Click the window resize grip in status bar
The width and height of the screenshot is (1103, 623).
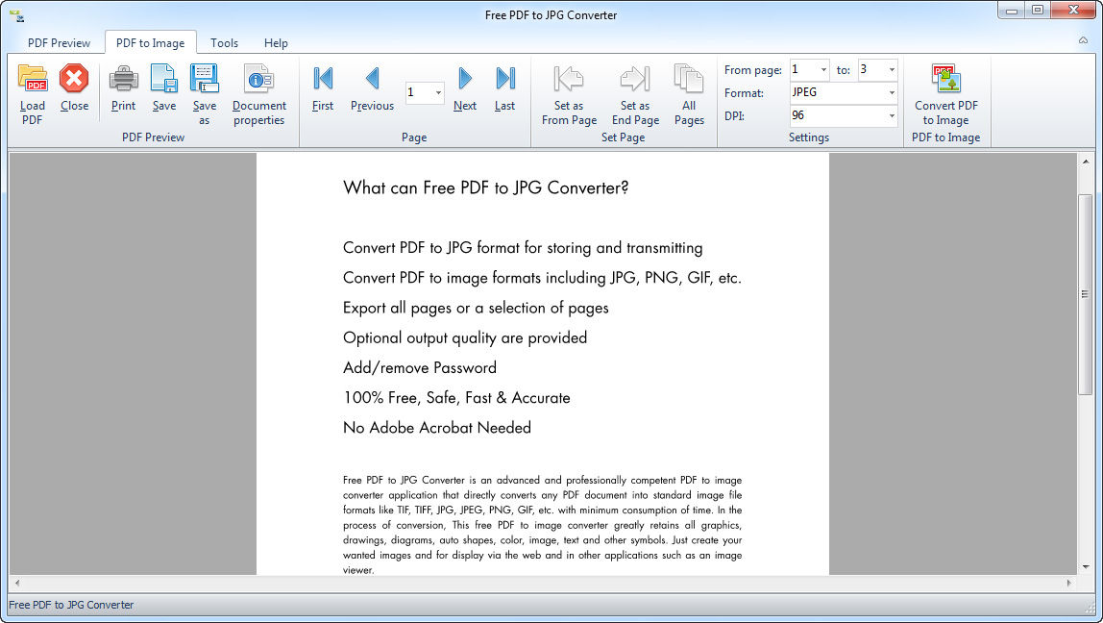point(1091,606)
